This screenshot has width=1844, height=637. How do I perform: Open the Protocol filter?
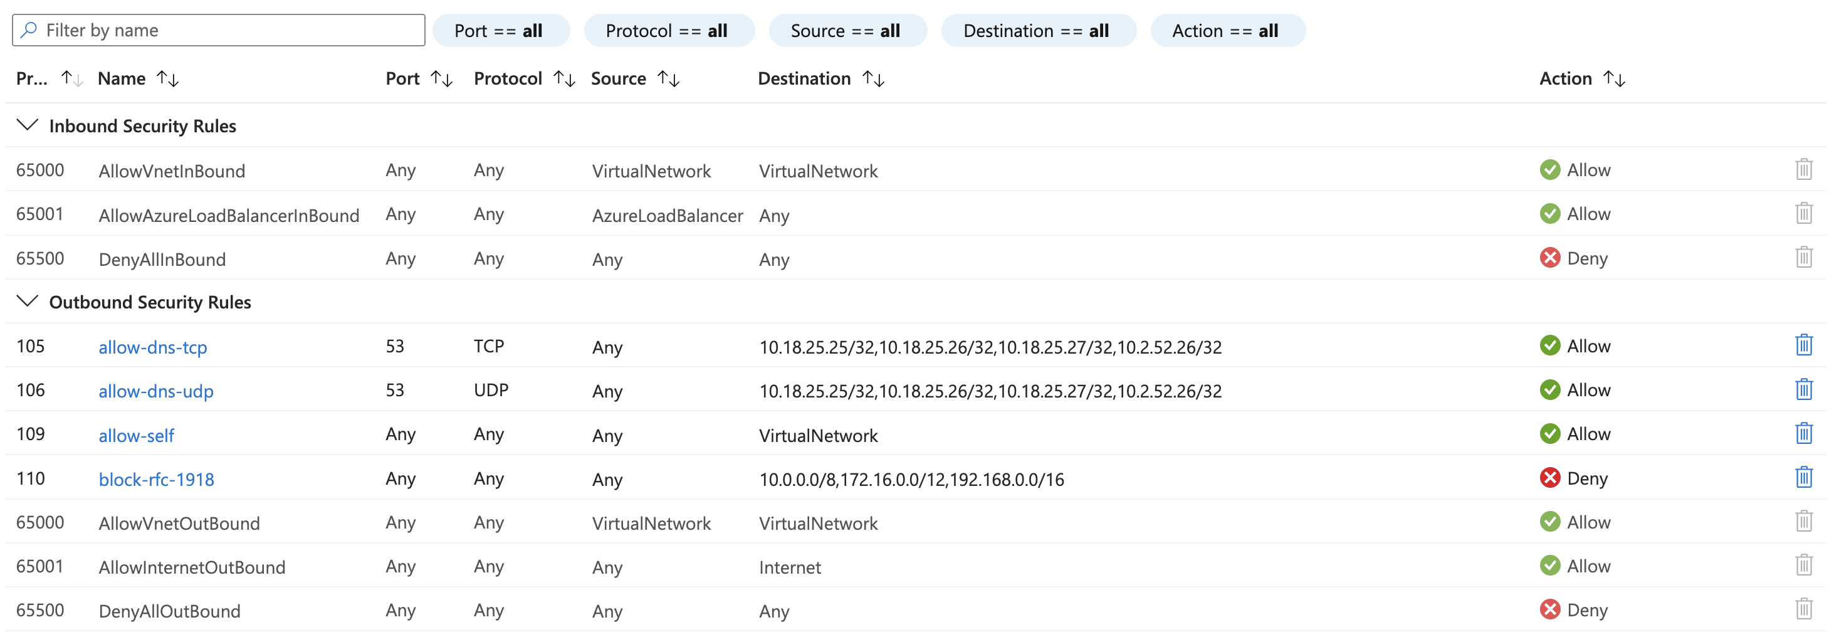pyautogui.click(x=669, y=30)
